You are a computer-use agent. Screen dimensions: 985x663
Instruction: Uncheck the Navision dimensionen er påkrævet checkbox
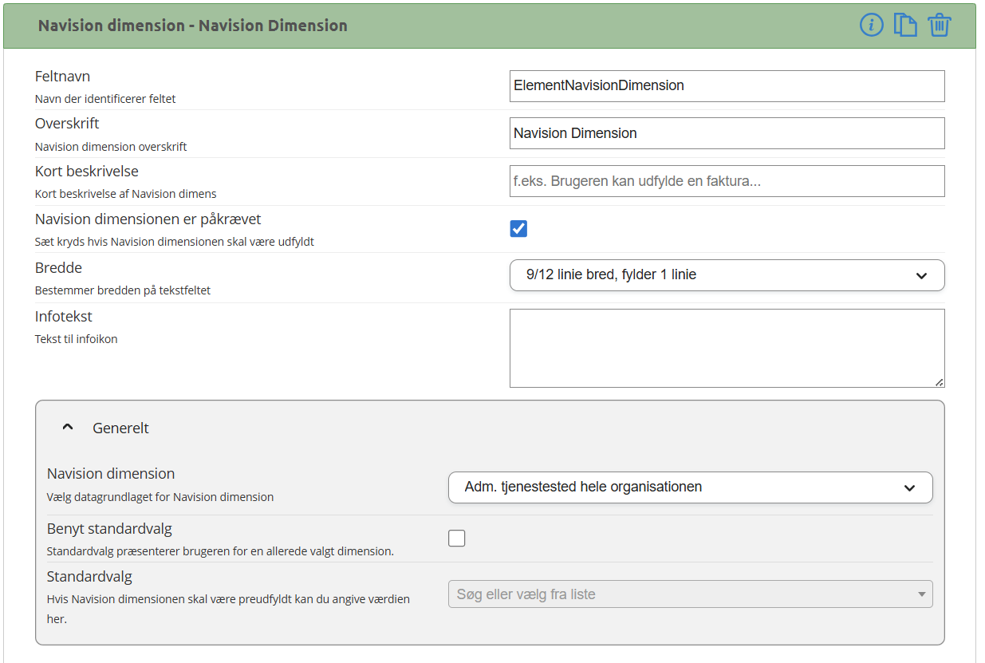(518, 229)
